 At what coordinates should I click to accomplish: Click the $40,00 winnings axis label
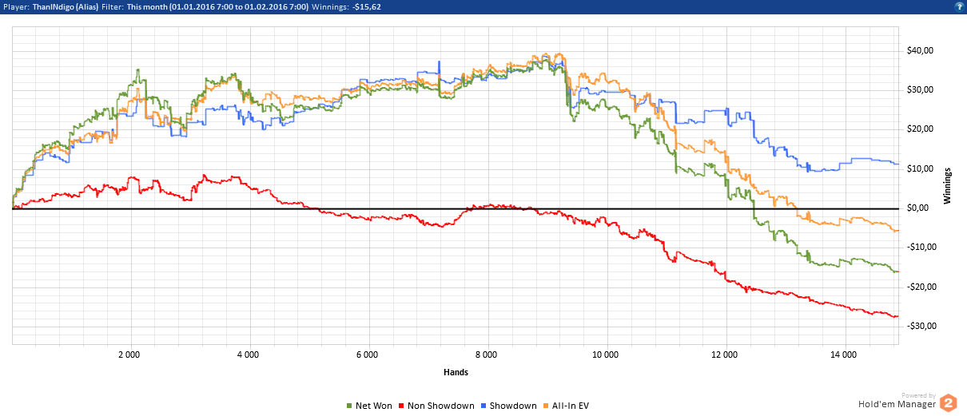click(921, 51)
